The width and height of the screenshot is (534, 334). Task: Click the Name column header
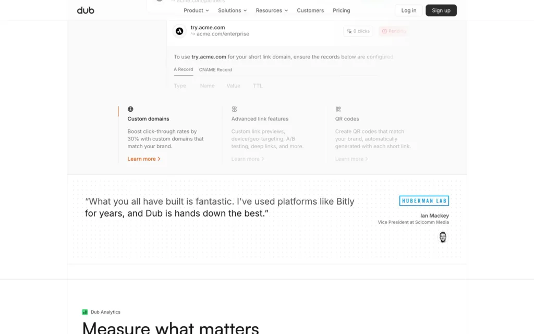[208, 86]
